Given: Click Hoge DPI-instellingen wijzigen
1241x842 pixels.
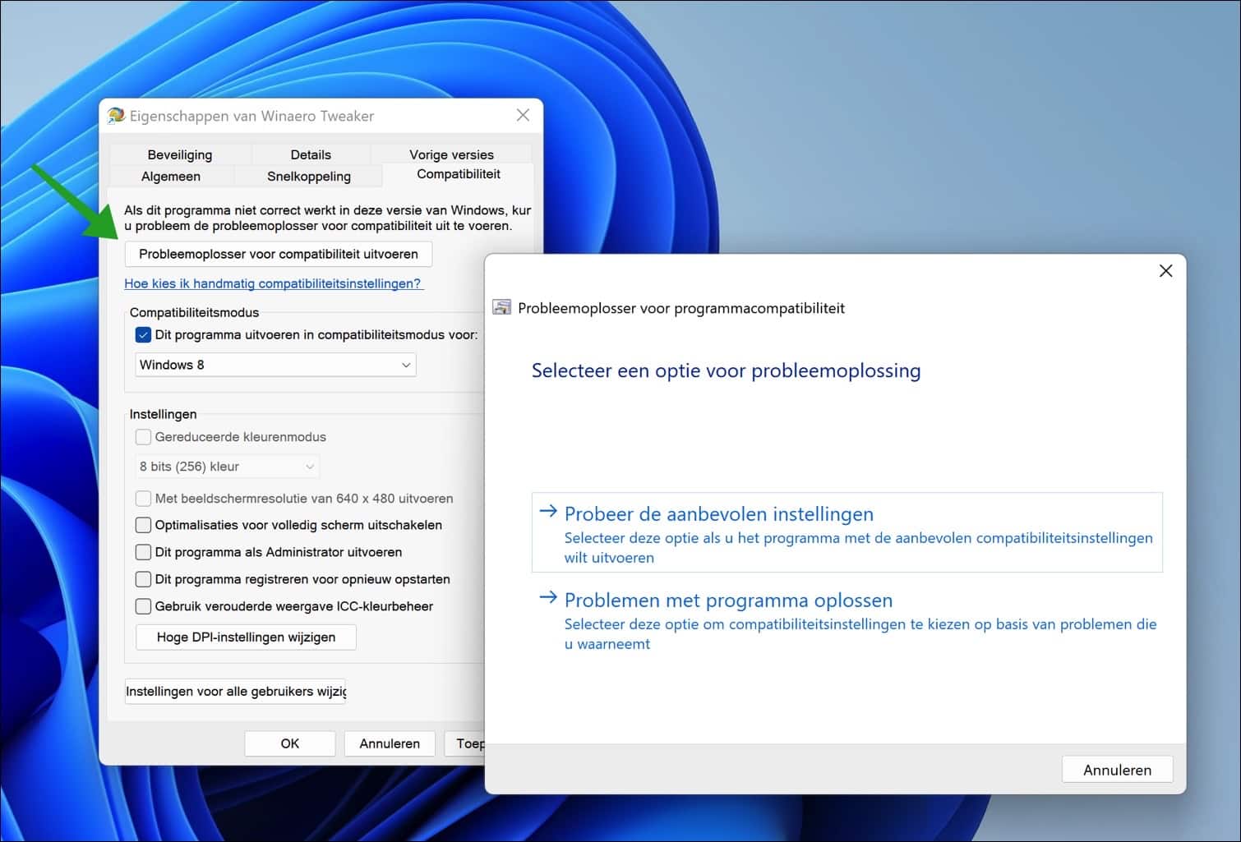Looking at the screenshot, I should [x=245, y=637].
